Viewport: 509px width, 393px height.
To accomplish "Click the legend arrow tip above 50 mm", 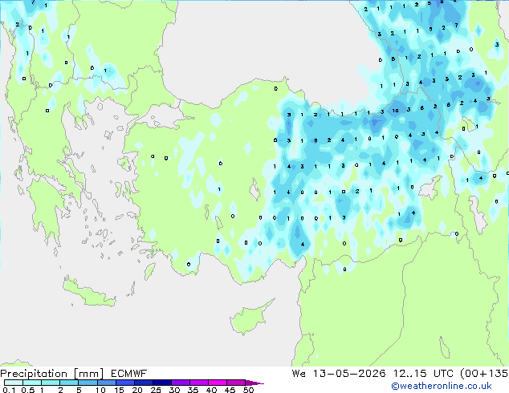I will 254,383.
